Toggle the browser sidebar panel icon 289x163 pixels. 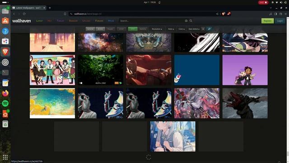[275, 14]
